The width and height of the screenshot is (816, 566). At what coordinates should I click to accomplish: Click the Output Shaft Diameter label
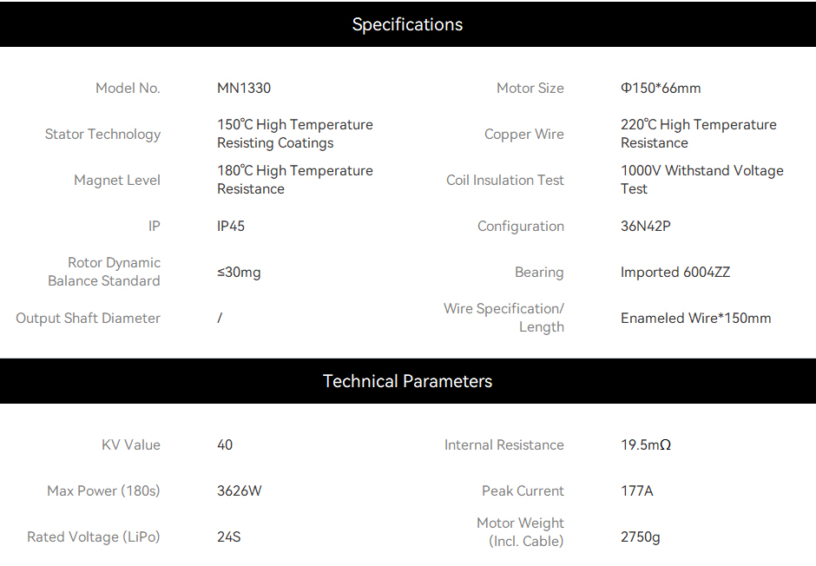pyautogui.click(x=88, y=318)
